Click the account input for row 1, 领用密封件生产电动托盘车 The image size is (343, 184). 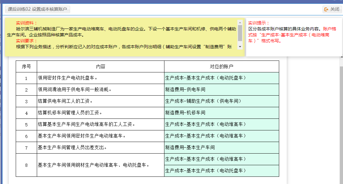pos(222,78)
